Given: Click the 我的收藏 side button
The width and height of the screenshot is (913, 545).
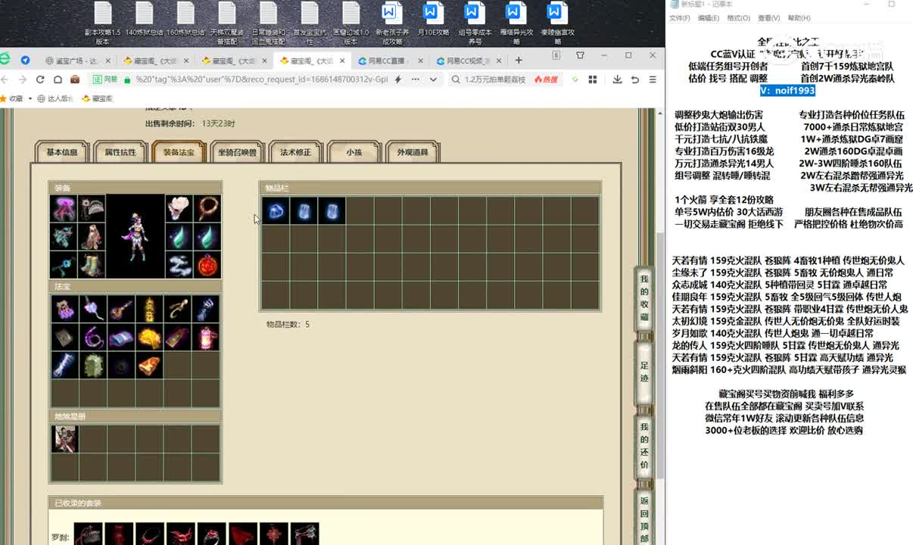Looking at the screenshot, I should click(x=644, y=298).
